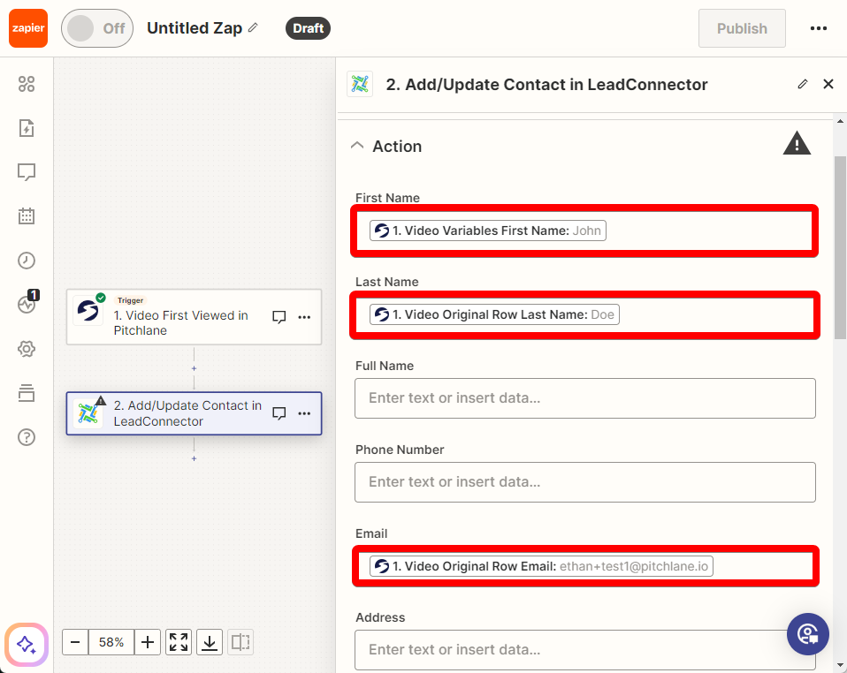
Task: Click the scrollbar up arrow
Action: (840, 121)
